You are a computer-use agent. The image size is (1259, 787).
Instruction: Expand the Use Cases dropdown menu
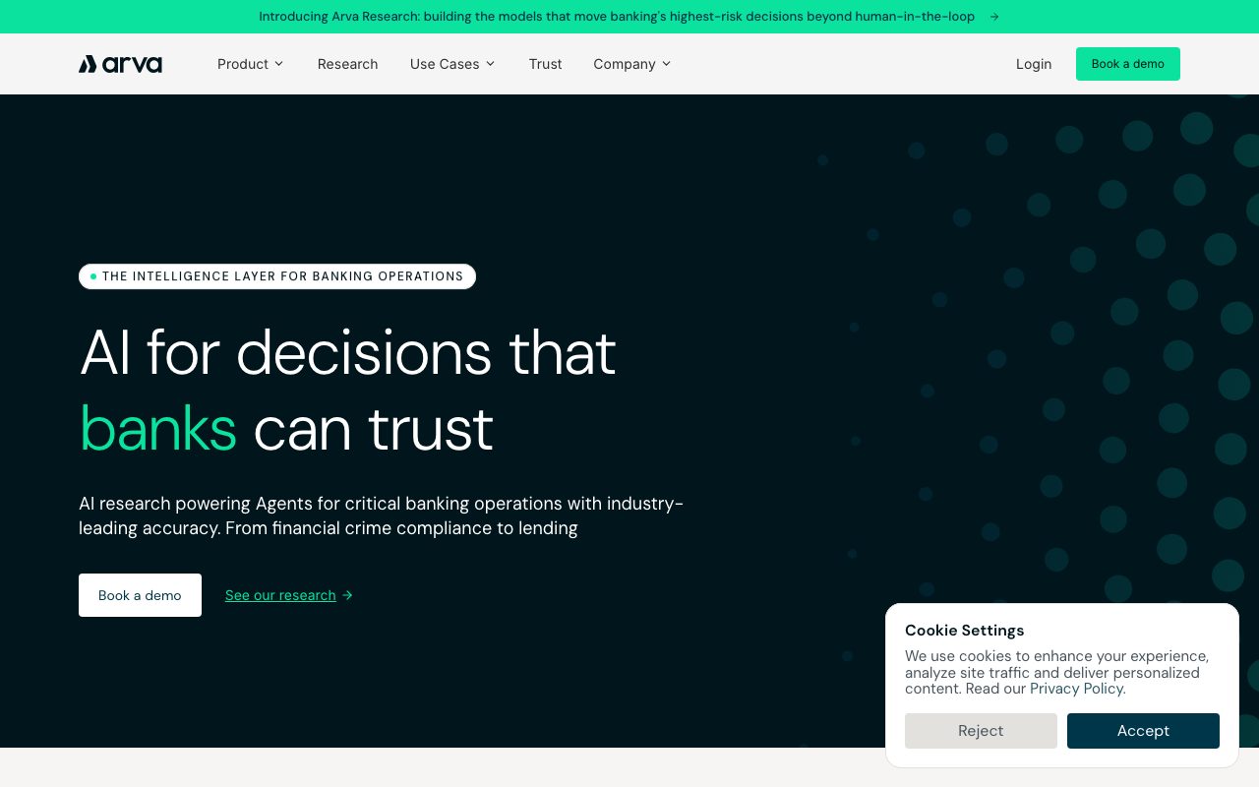point(452,64)
